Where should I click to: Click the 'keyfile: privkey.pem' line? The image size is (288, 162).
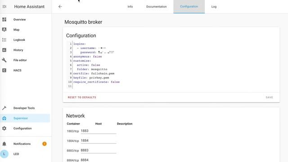(x=91, y=78)
